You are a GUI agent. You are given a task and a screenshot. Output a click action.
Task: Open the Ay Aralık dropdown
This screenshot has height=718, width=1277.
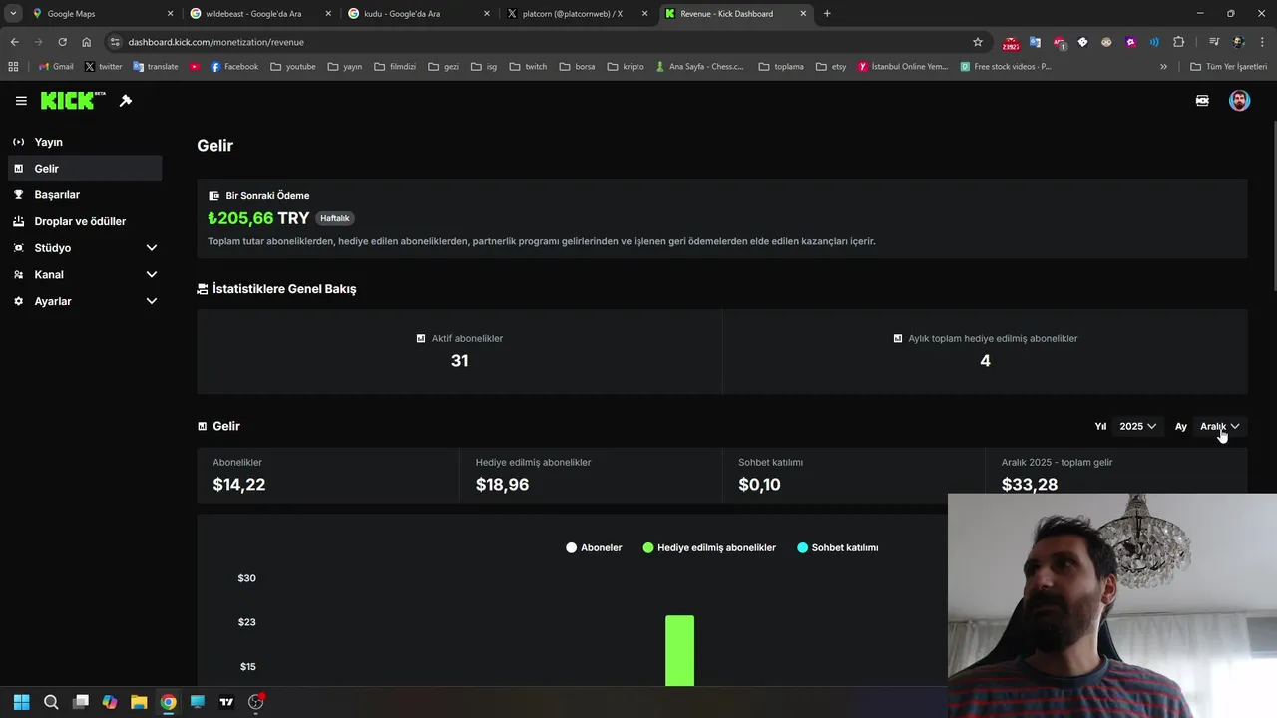click(1219, 426)
